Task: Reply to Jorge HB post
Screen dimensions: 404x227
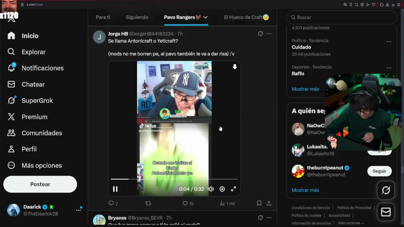Action: pyautogui.click(x=113, y=203)
